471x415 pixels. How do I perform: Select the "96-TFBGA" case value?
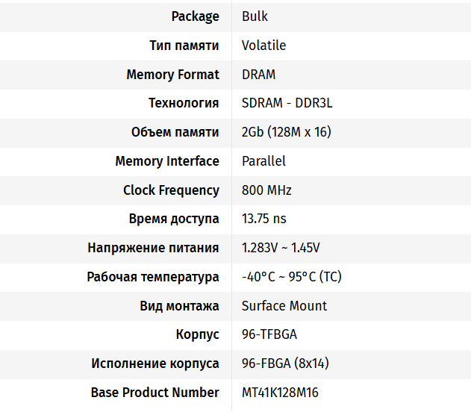(269, 334)
